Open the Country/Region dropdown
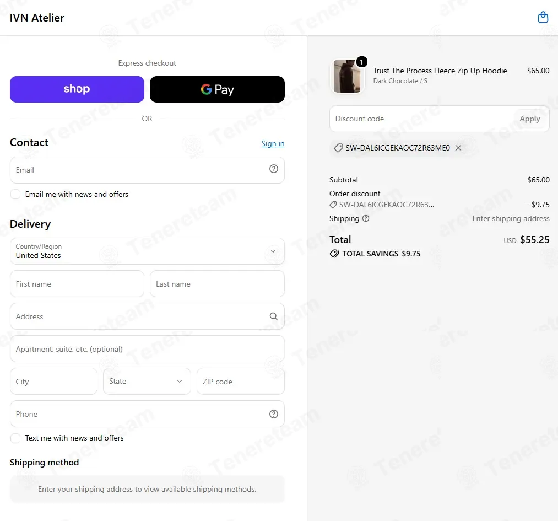 (147, 251)
